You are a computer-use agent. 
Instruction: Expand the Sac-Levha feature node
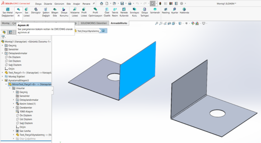(x=14, y=131)
